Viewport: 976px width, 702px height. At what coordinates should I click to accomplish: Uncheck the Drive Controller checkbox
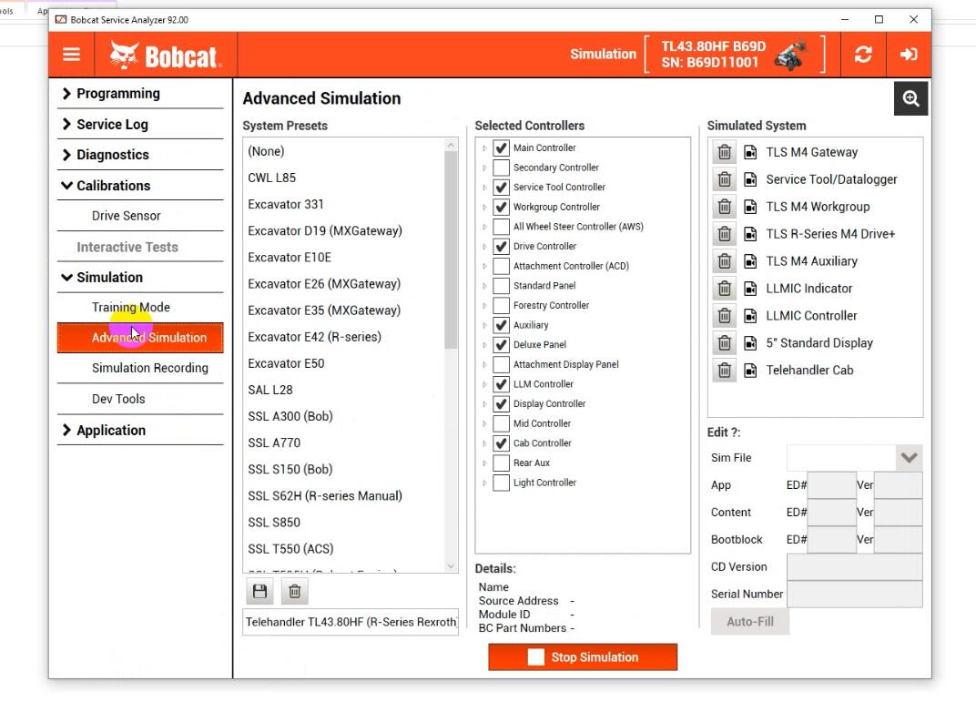pos(501,247)
